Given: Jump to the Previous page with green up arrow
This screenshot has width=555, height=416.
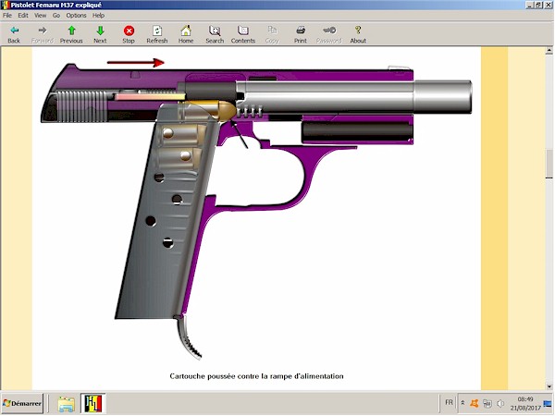Looking at the screenshot, I should pyautogui.click(x=71, y=34).
